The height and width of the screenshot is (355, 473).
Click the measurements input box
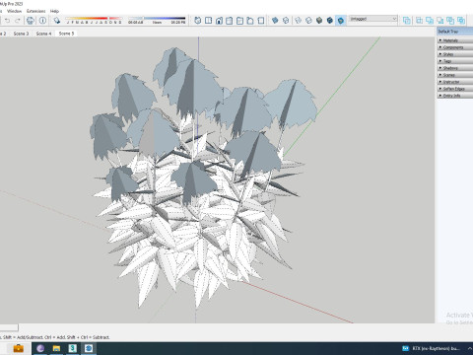click(9, 327)
